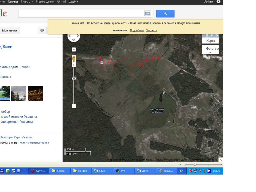
Task: Switch to the Карта map view
Action: 210,40
